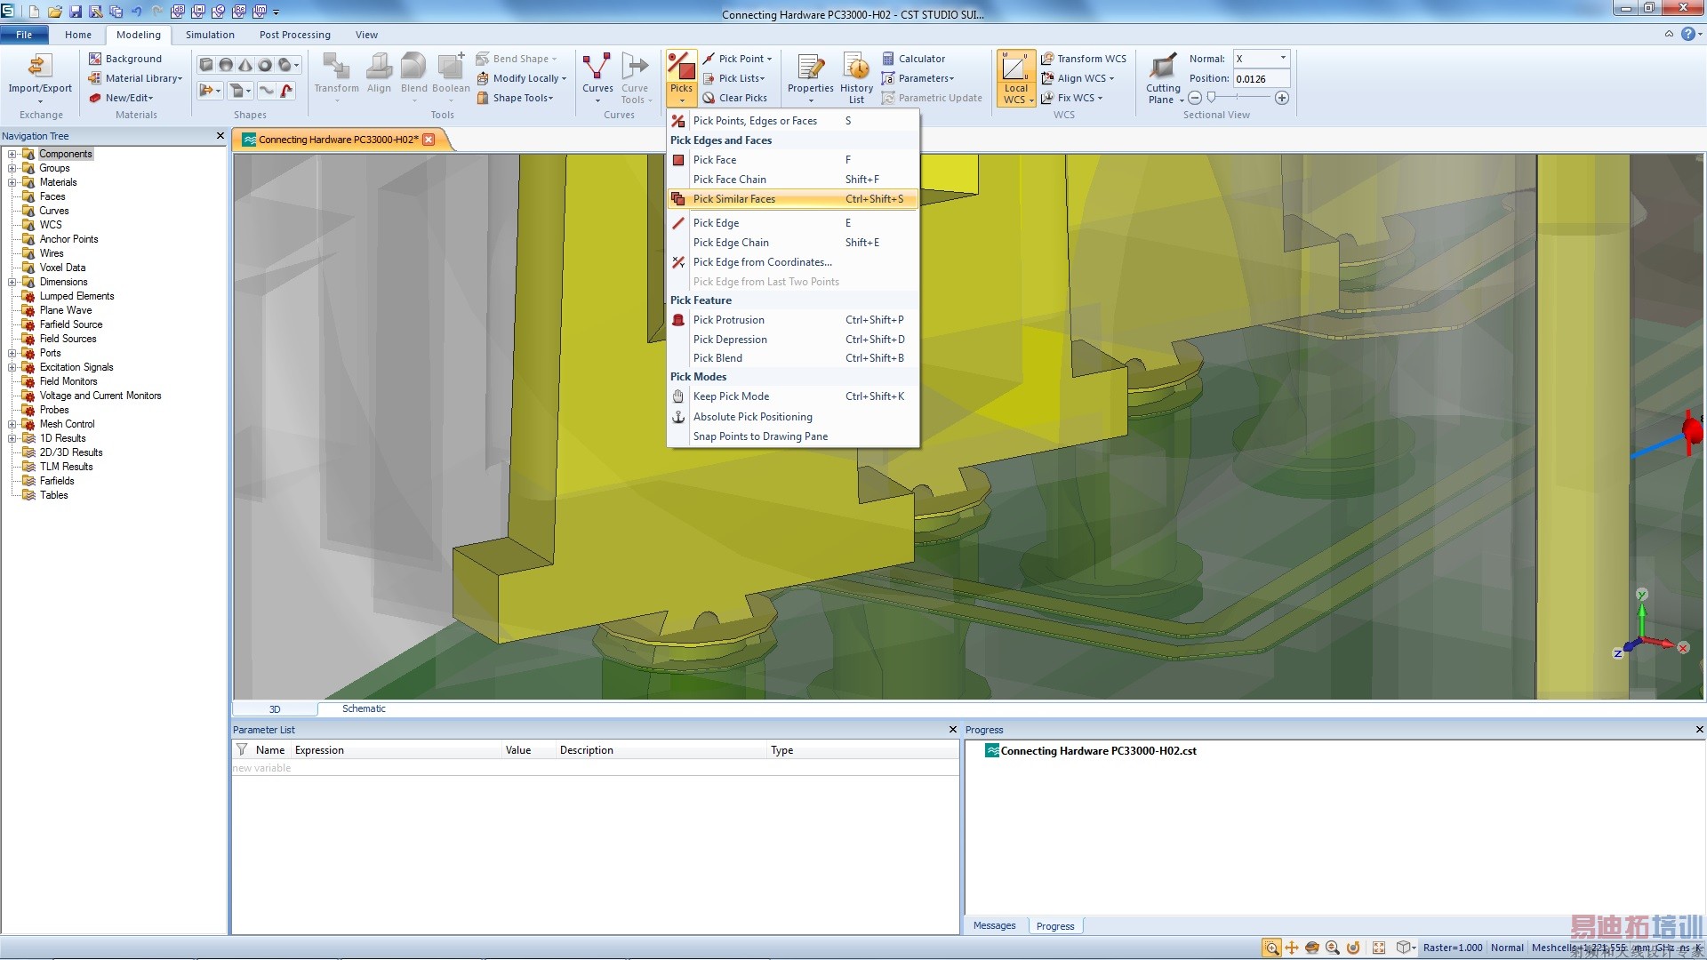Open the Normal axis dropdown
Image resolution: width=1707 pixels, height=960 pixels.
(x=1282, y=59)
